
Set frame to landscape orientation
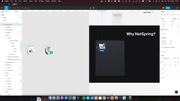point(175,19)
